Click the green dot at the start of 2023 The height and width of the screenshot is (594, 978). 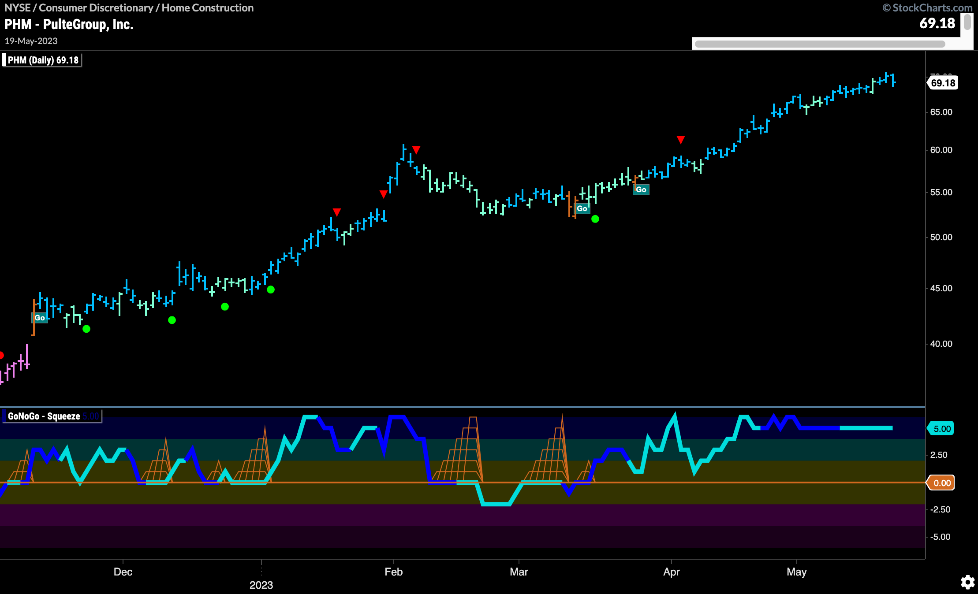271,290
